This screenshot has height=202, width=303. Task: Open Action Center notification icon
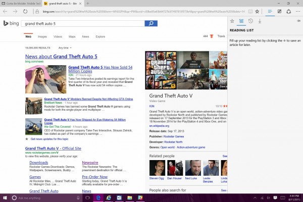coord(275,198)
